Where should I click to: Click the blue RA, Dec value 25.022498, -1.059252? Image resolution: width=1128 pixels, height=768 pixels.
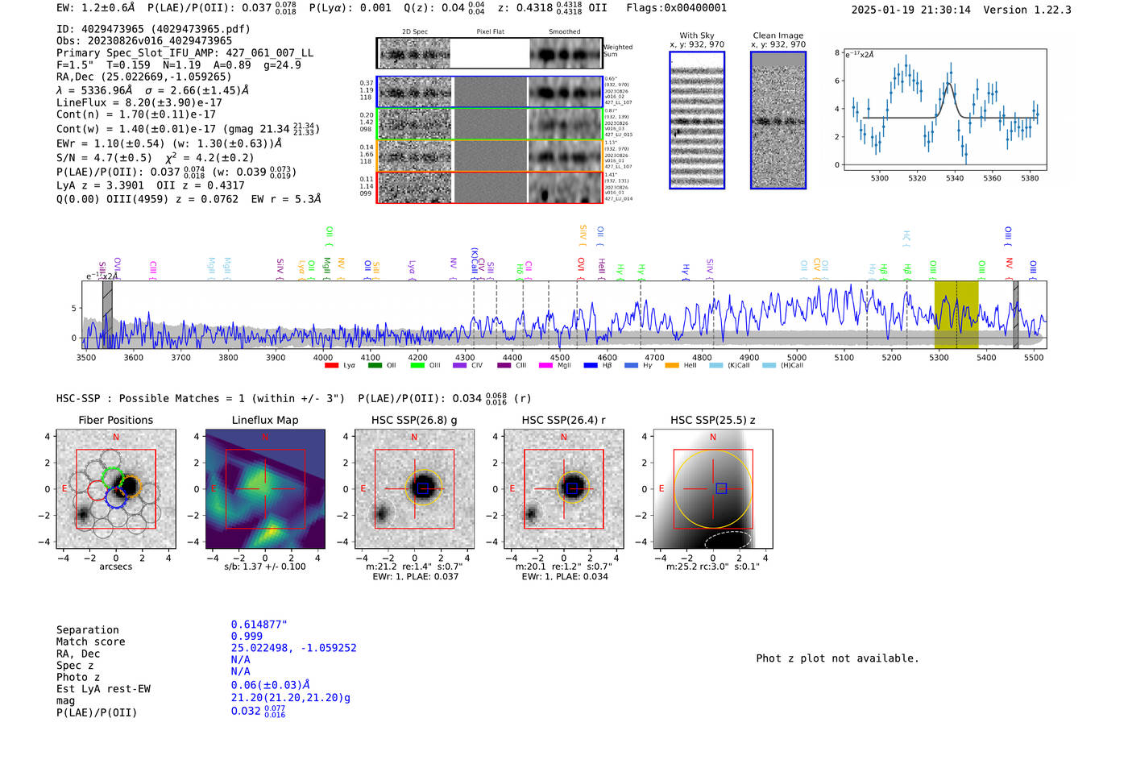tap(293, 648)
